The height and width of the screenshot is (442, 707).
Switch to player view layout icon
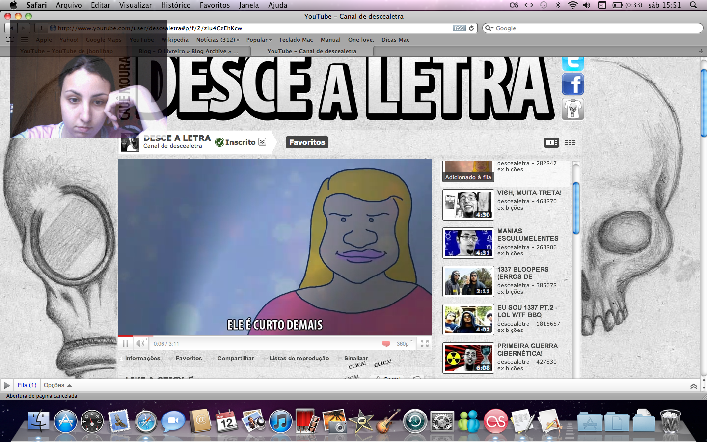point(551,142)
